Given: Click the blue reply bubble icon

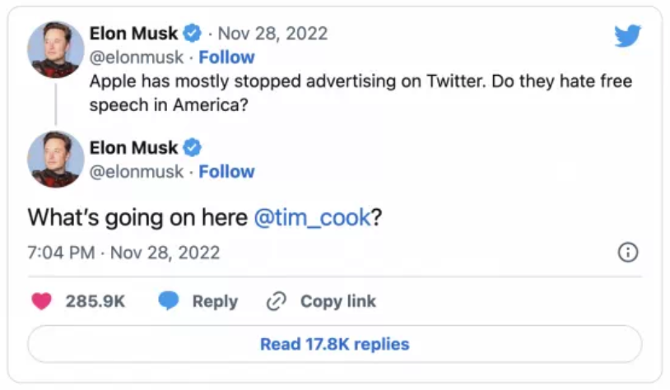Looking at the screenshot, I should tap(169, 301).
